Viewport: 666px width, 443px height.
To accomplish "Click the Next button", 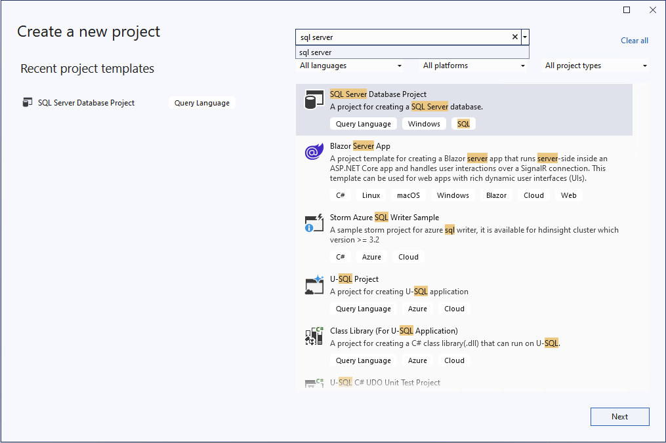I will tap(619, 416).
